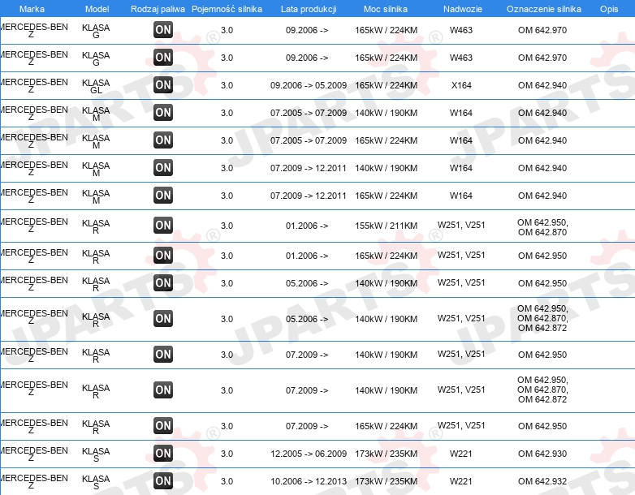Select the OM 642.930 engine code cell
This screenshot has width=635, height=495.
pos(542,454)
